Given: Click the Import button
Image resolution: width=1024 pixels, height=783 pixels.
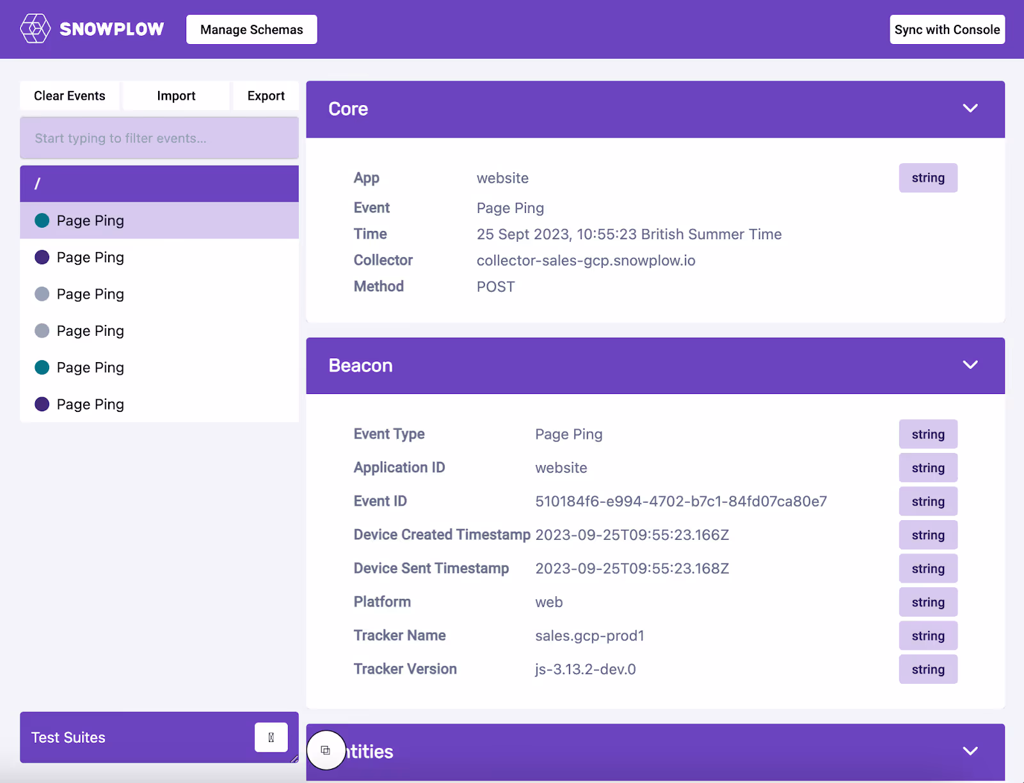Looking at the screenshot, I should pos(176,96).
